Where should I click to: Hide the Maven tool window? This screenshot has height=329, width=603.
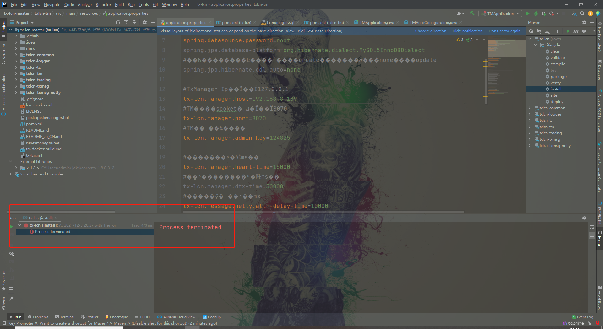(x=592, y=22)
